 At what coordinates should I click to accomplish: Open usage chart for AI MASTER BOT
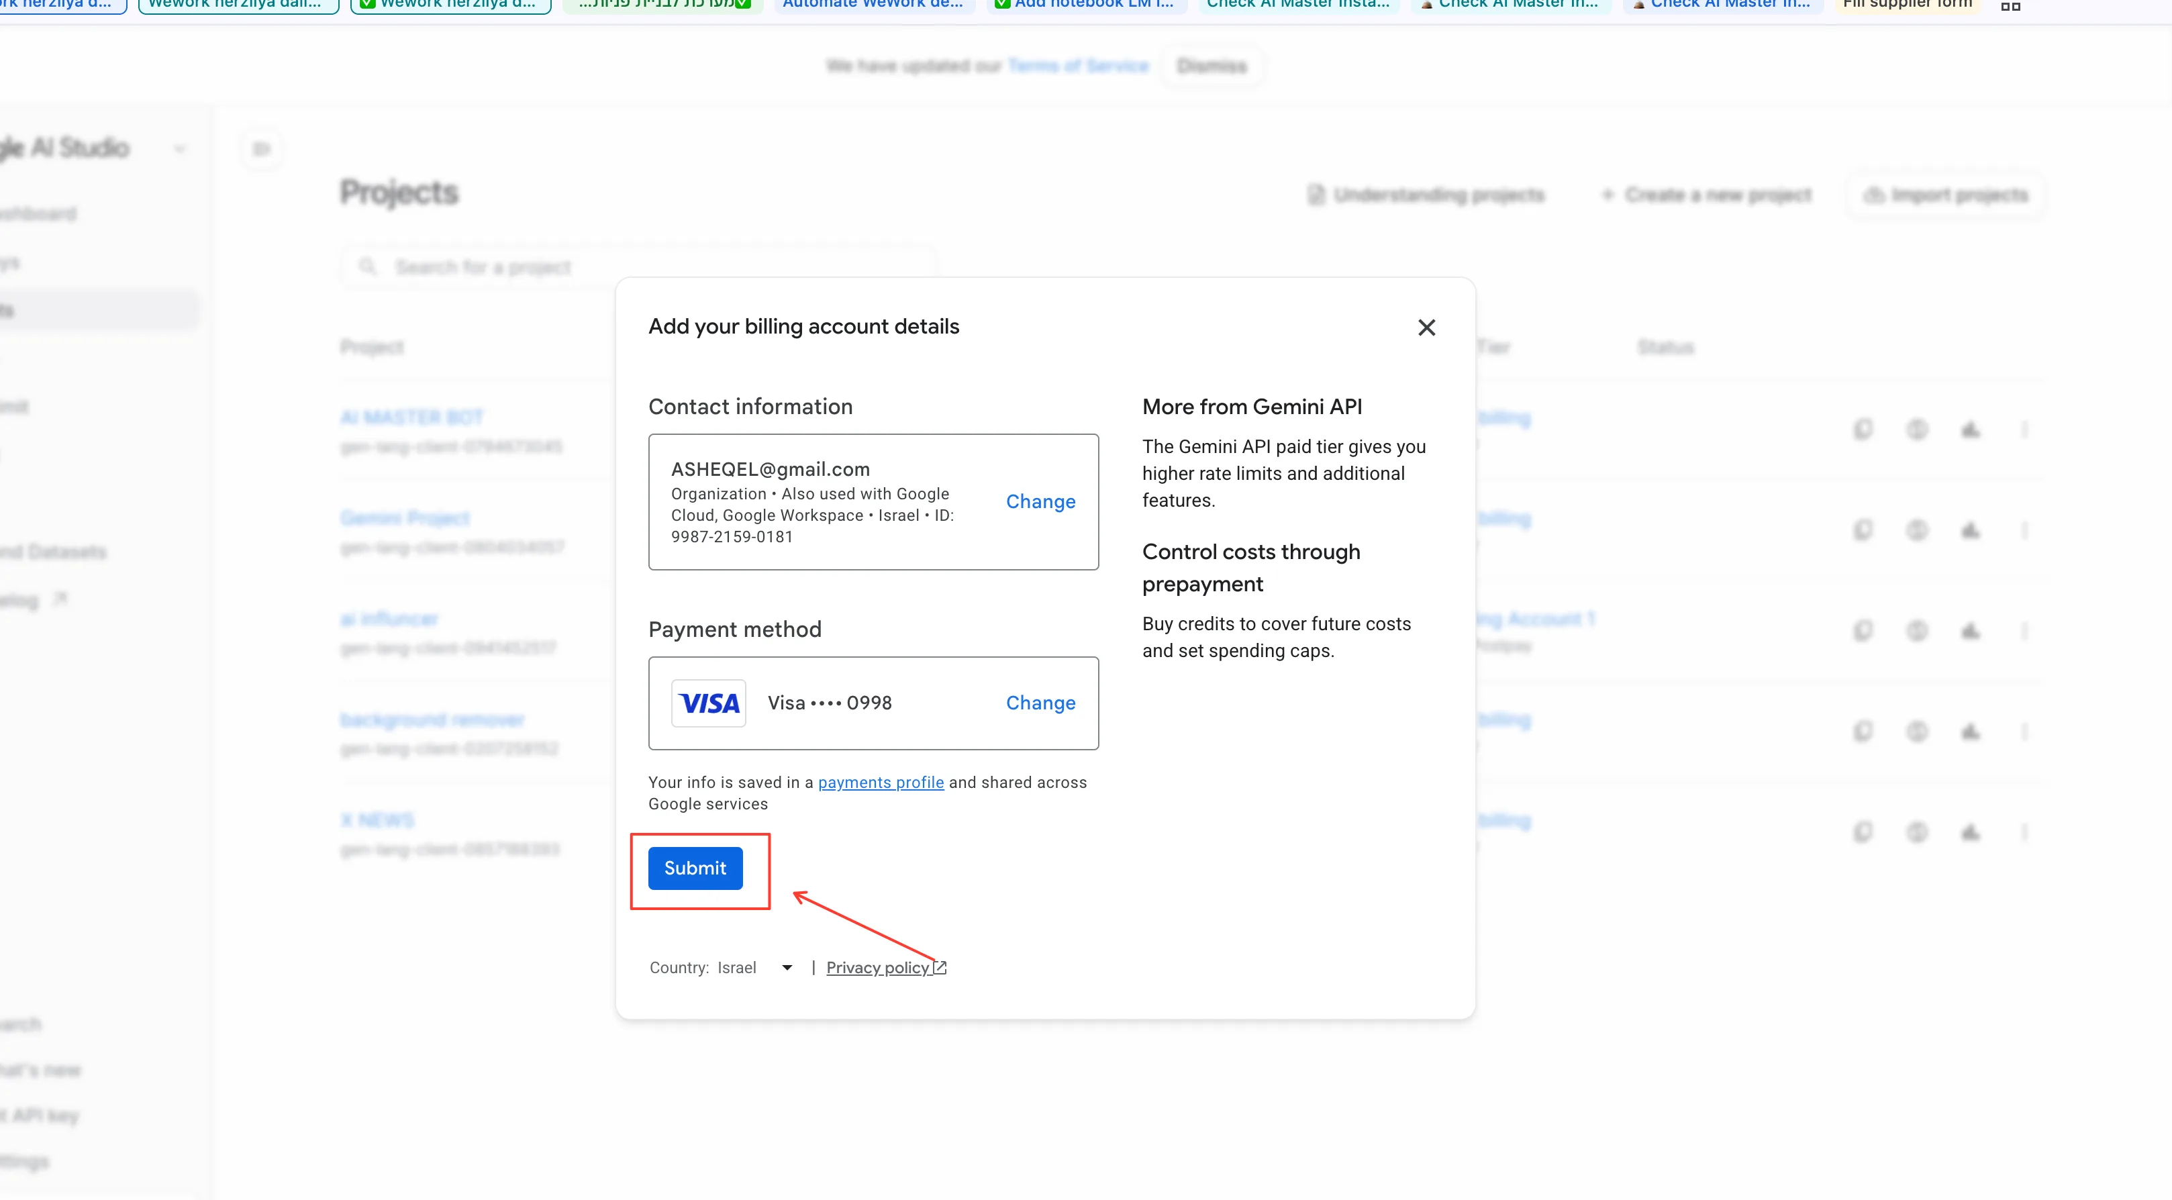pyautogui.click(x=1971, y=430)
